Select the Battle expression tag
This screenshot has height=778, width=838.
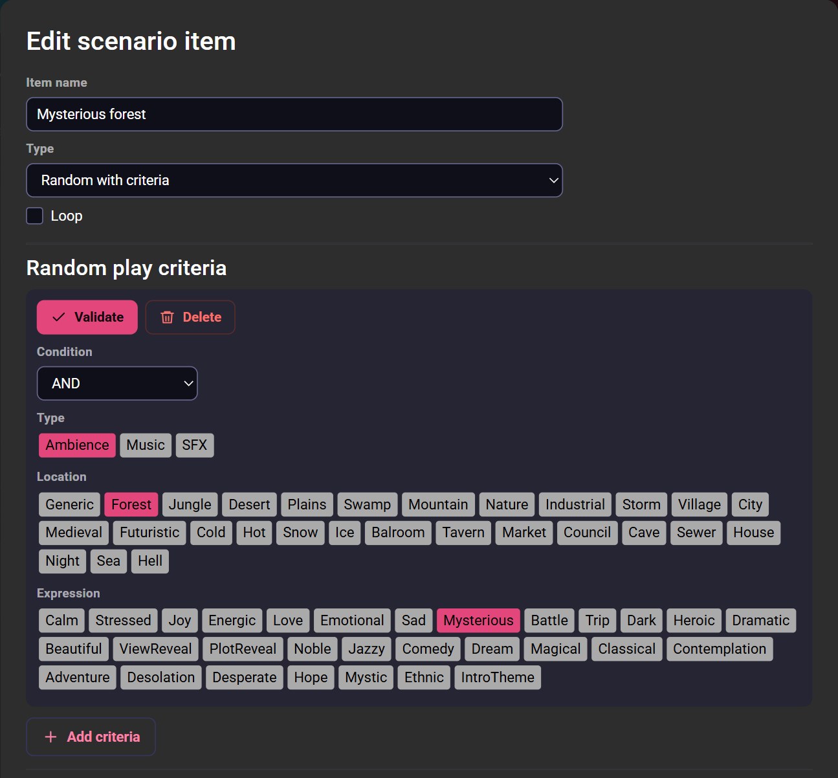[x=549, y=621]
